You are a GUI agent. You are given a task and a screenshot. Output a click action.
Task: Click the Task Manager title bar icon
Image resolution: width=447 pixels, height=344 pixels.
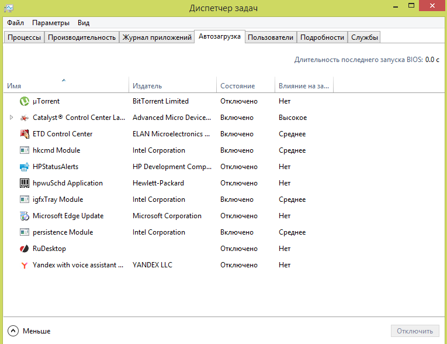click(x=9, y=8)
